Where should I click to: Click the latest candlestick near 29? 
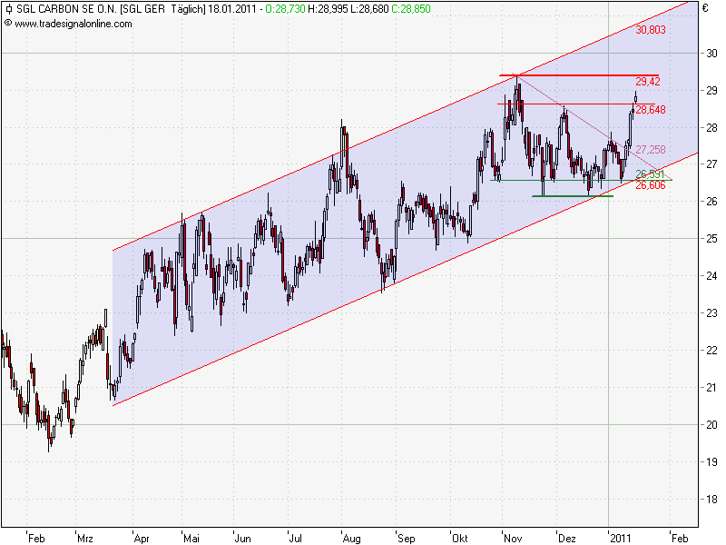pos(635,96)
